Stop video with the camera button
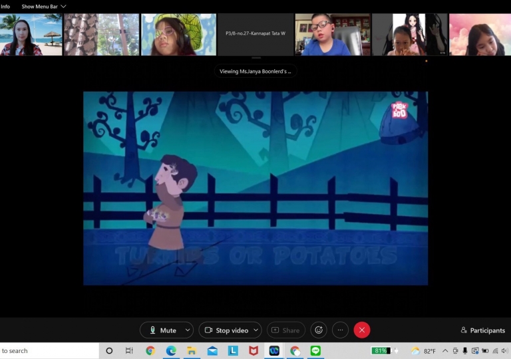This screenshot has height=359, width=511. tap(226, 330)
